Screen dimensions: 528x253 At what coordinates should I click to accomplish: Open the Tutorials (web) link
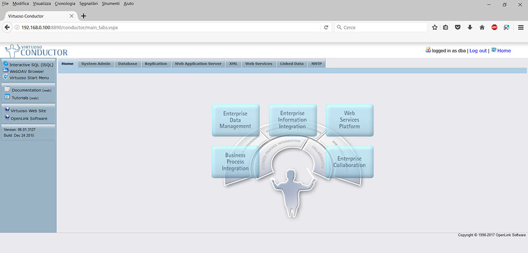(x=25, y=98)
